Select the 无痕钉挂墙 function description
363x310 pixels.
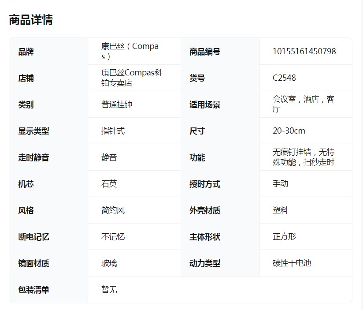[x=304, y=157]
